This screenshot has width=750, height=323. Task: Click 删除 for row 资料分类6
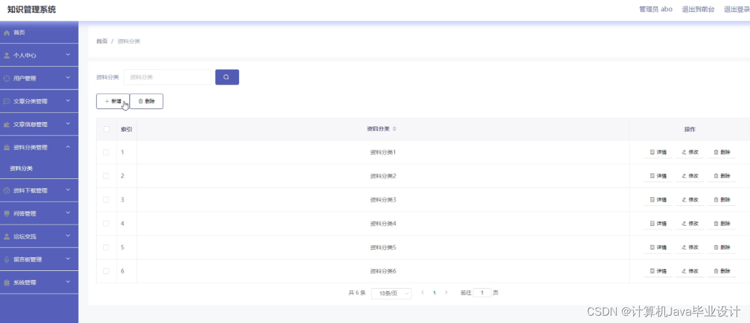[x=722, y=271]
